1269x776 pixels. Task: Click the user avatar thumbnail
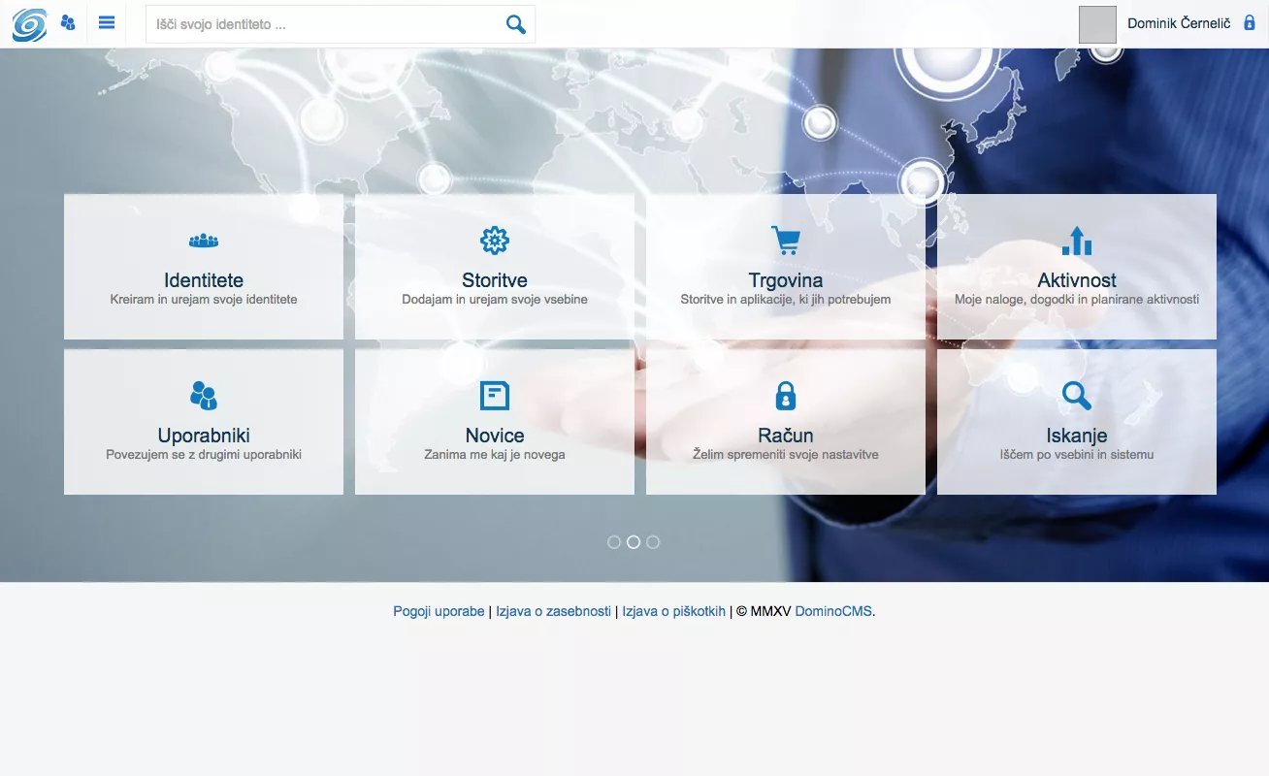pos(1097,24)
